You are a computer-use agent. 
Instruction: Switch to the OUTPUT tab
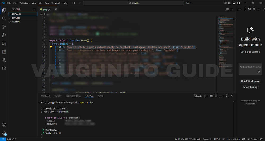click(58, 96)
